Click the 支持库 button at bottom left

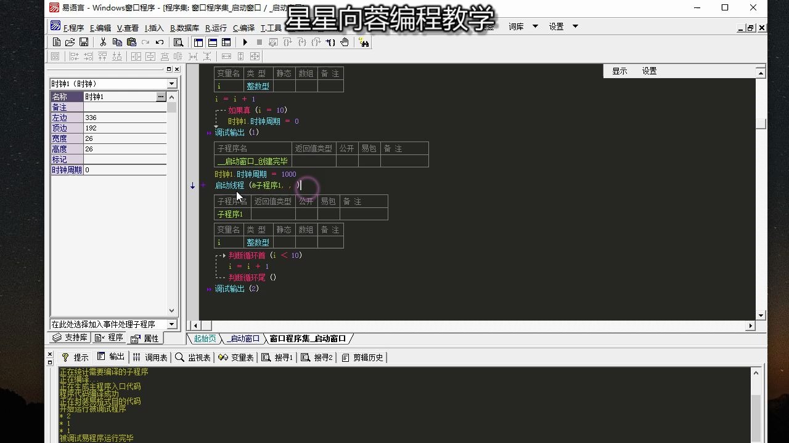click(70, 337)
